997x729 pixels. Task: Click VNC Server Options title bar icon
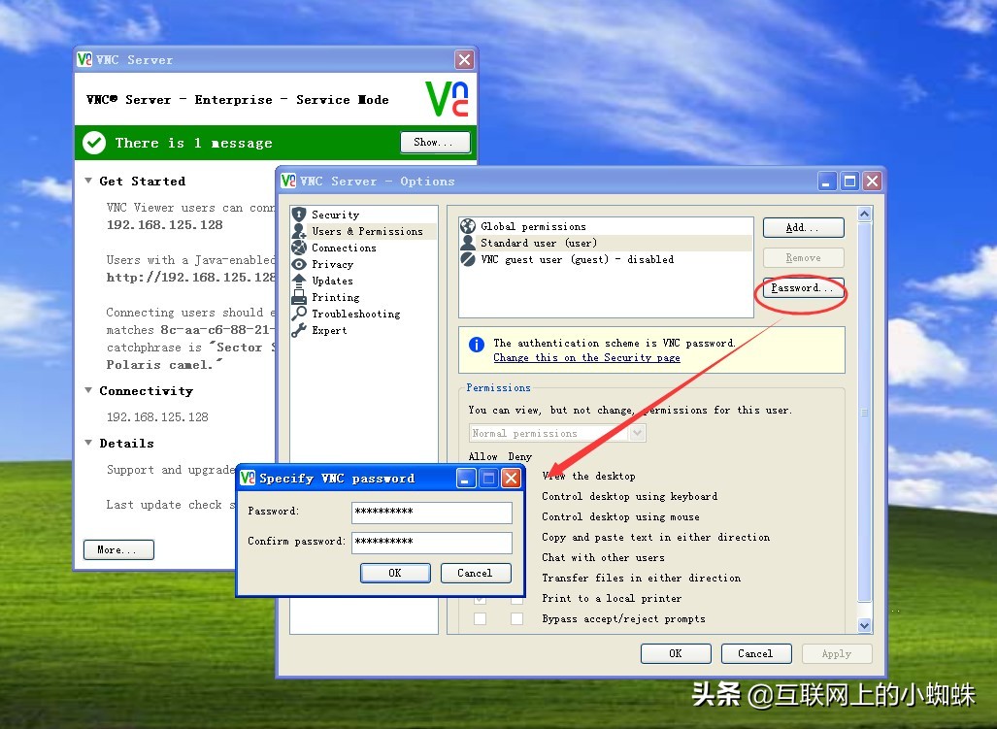pyautogui.click(x=288, y=181)
